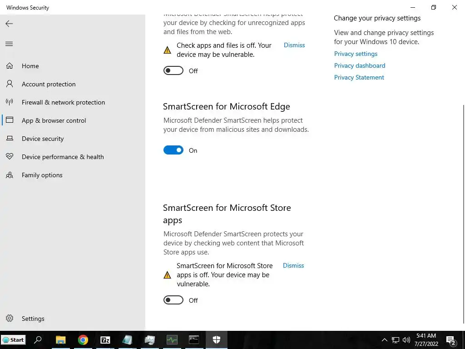Open the green graph monitor taskbar app
The image size is (465, 349).
[172, 339]
